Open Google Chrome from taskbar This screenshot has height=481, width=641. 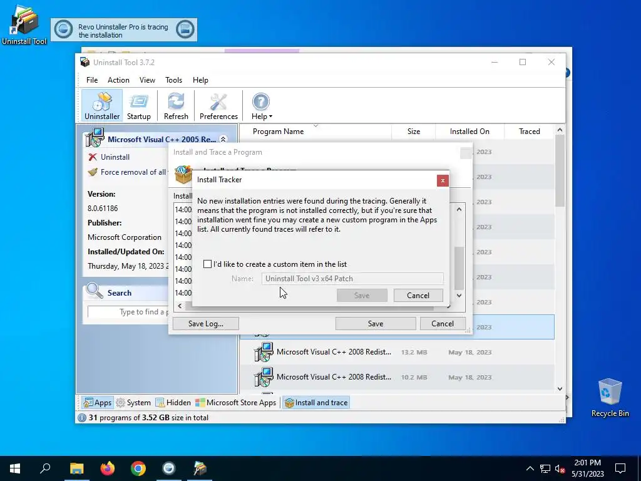(138, 468)
